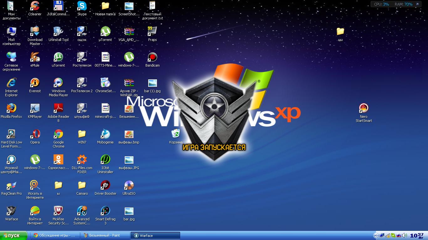Click the taskbar clock showing 10:37
Viewport: 428px width, 240px height.
click(x=417, y=235)
